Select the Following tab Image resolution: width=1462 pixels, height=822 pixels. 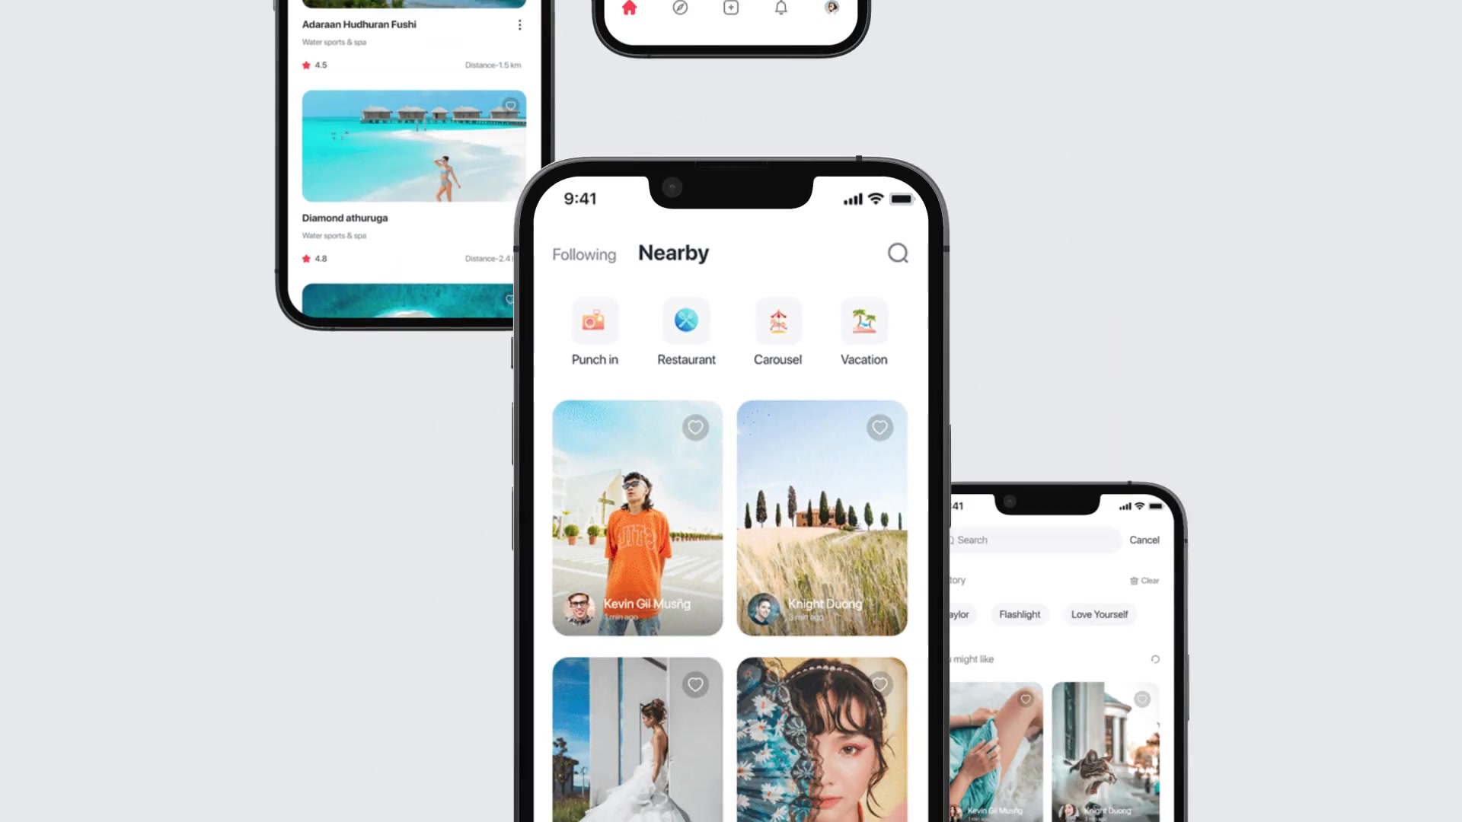(583, 253)
